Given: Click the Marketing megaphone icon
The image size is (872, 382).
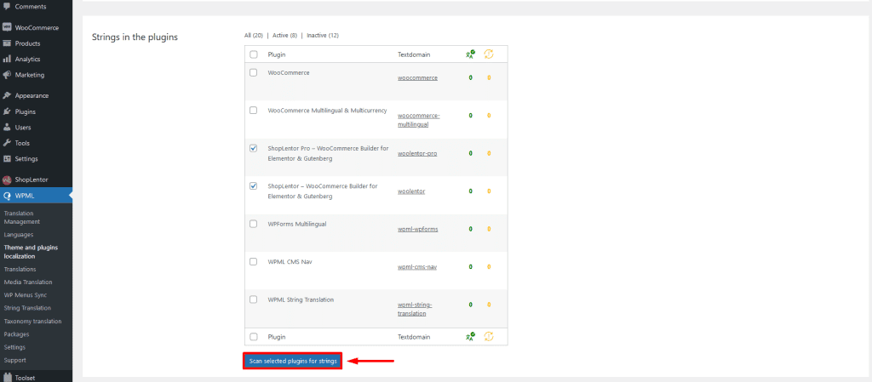Looking at the screenshot, I should point(7,74).
